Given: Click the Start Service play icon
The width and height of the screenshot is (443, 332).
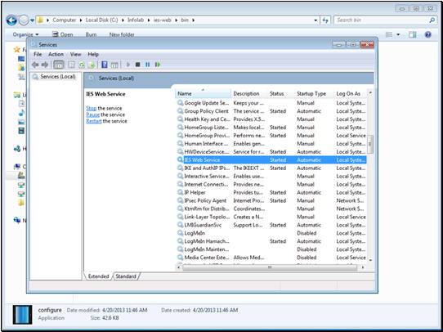Looking at the screenshot, I should point(128,65).
